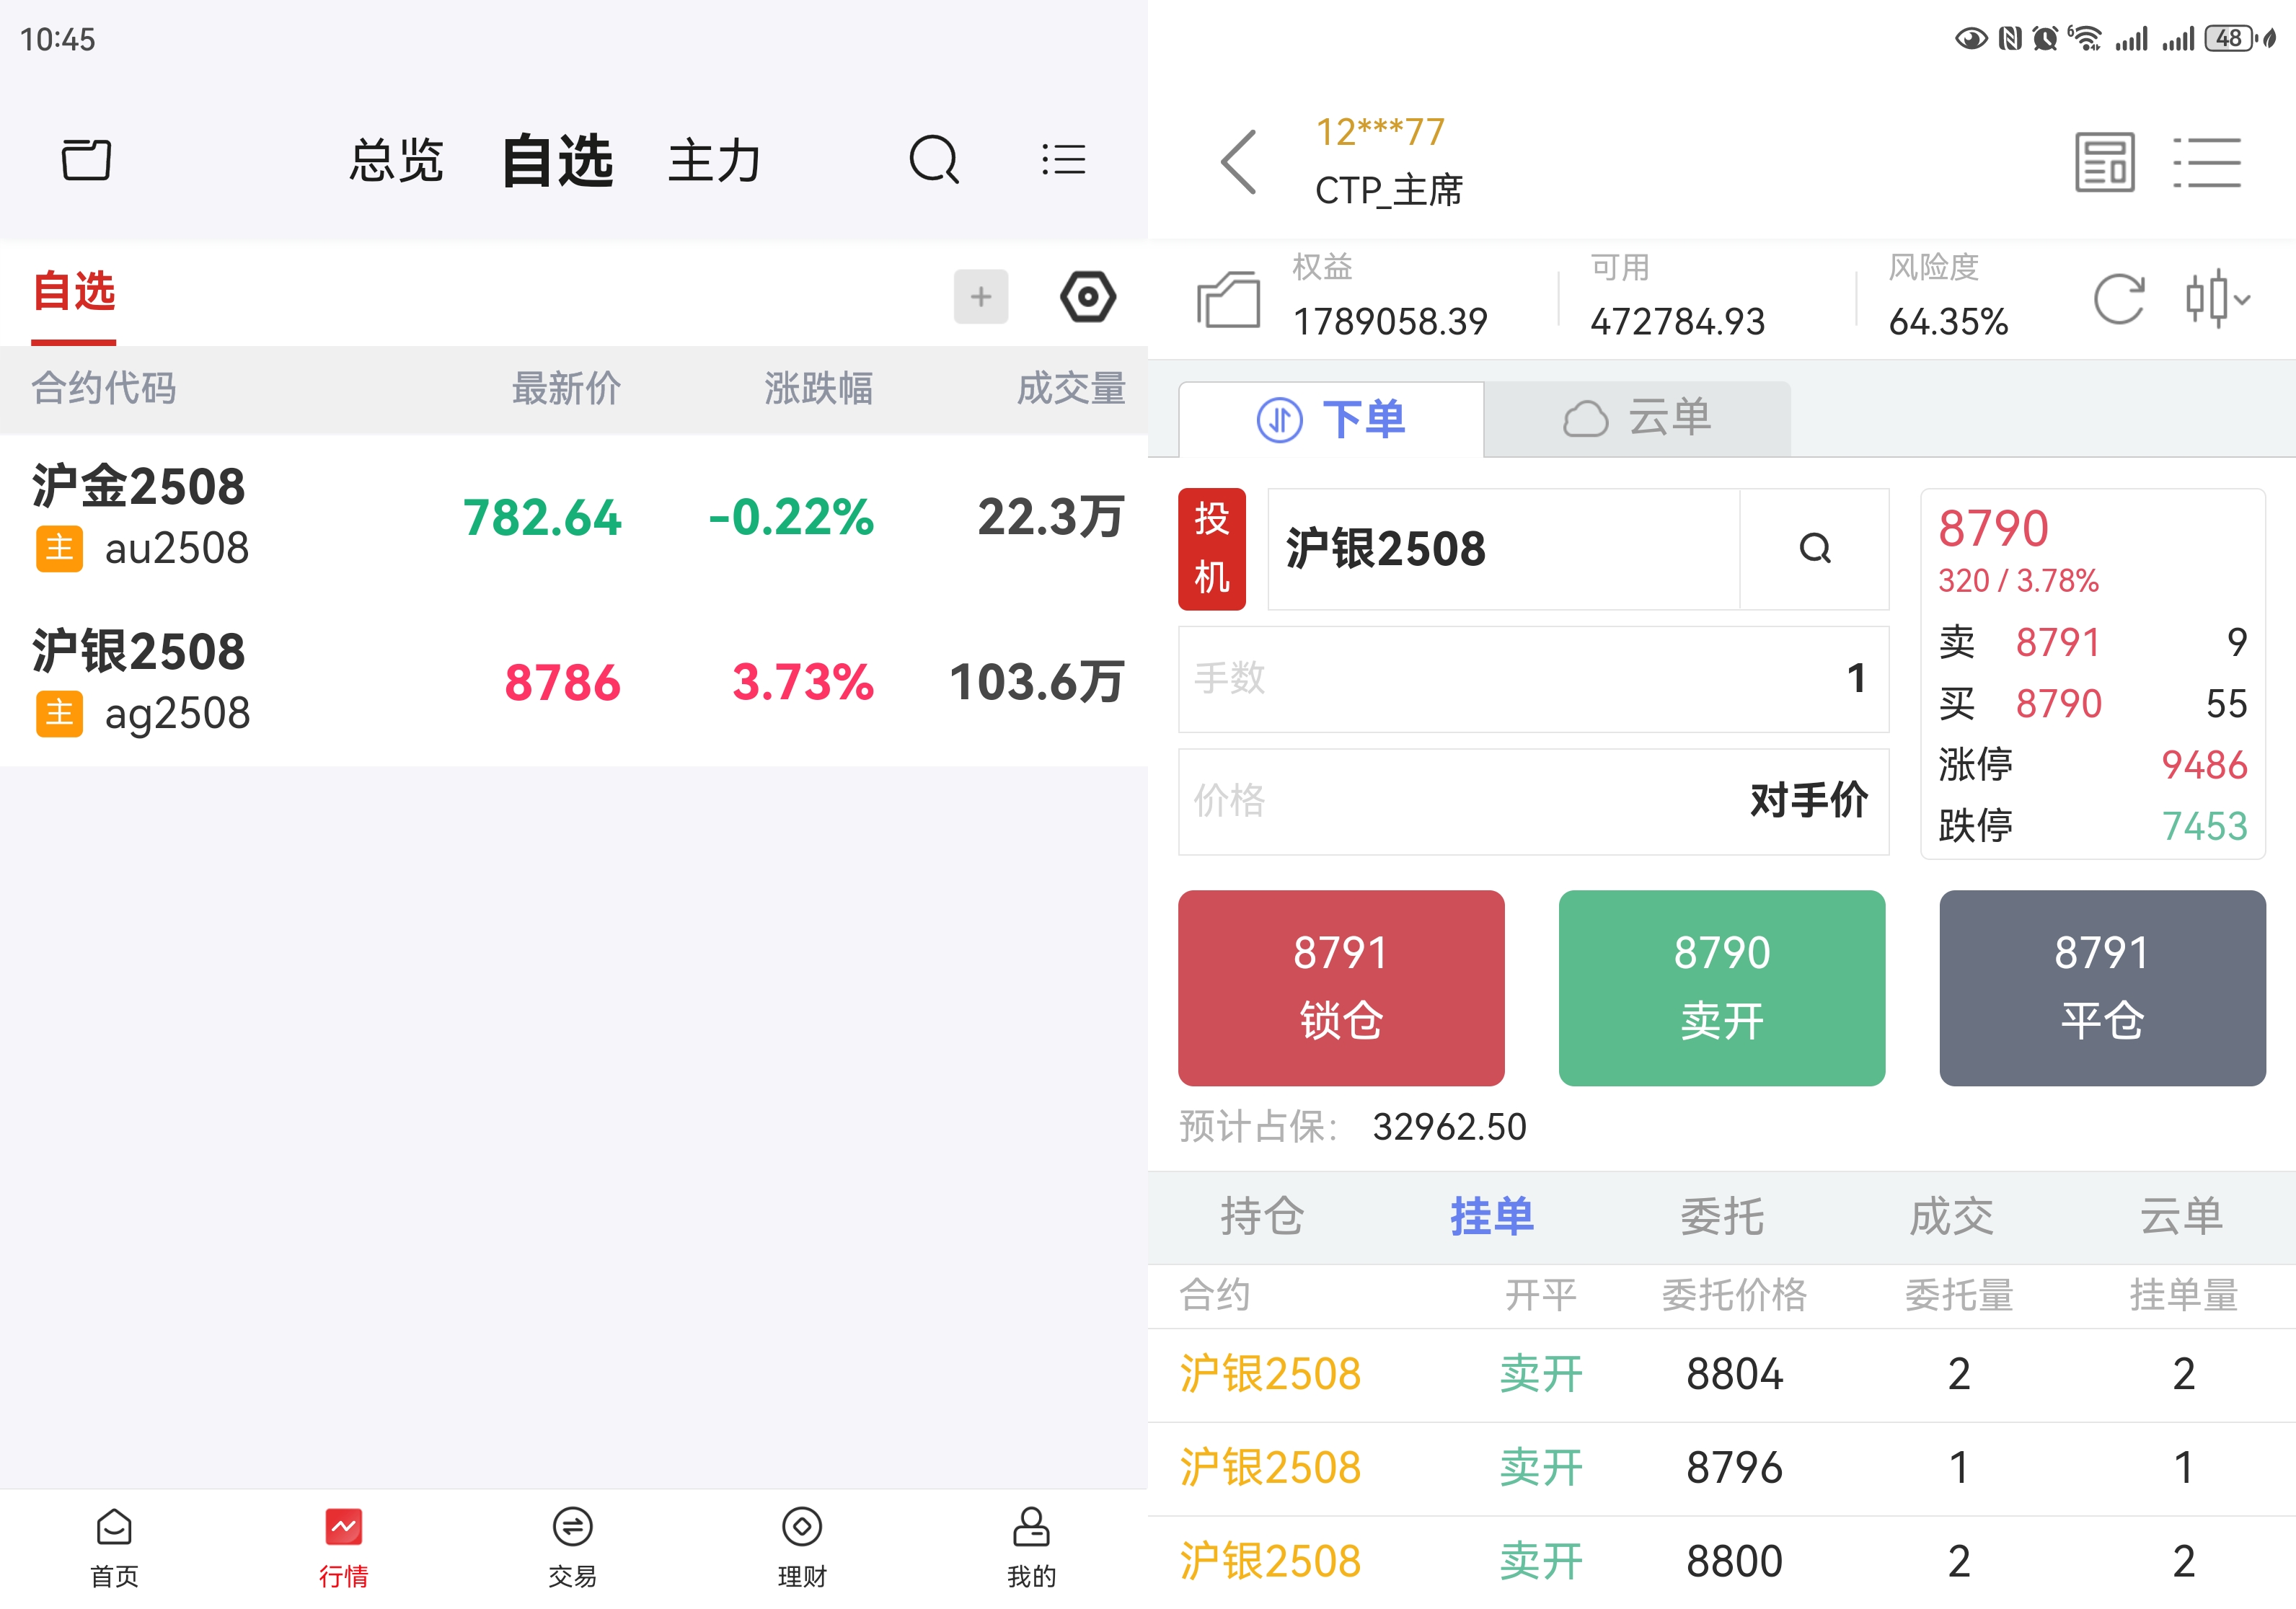Open the watchlist settings gear icon
The image size is (2296, 1609).
pyautogui.click(x=1087, y=296)
